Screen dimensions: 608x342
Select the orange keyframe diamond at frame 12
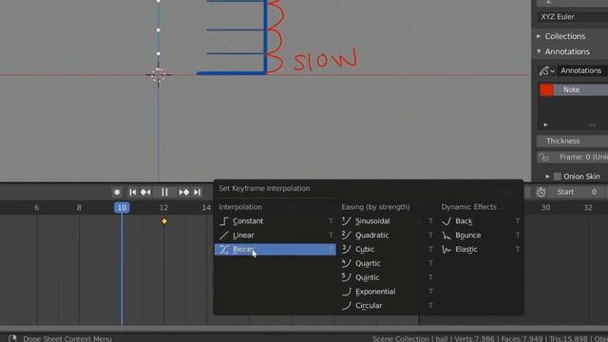[x=164, y=221]
